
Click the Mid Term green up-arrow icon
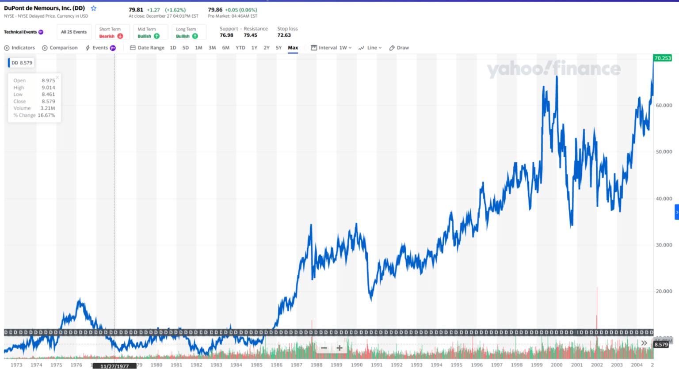[x=156, y=36]
